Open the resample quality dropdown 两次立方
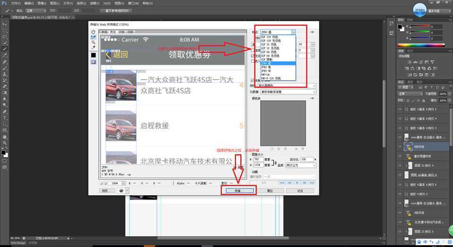Viewport: 453px width, 247px height. [301, 165]
